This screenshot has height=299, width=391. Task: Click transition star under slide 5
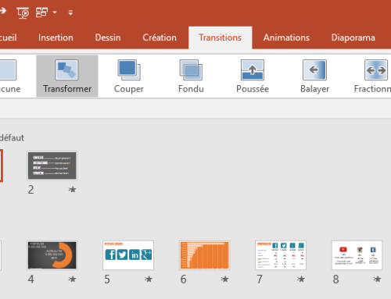[149, 279]
